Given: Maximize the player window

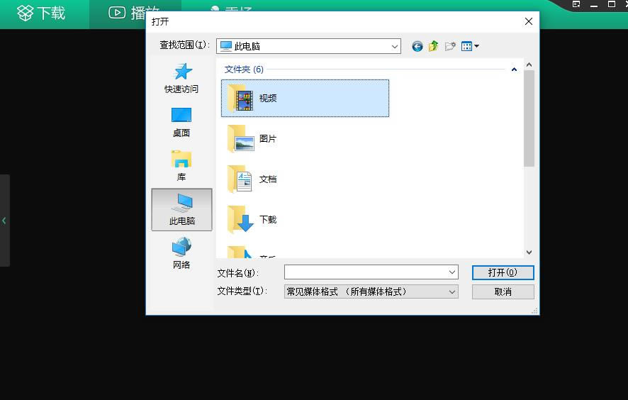Looking at the screenshot, I should click(612, 4).
